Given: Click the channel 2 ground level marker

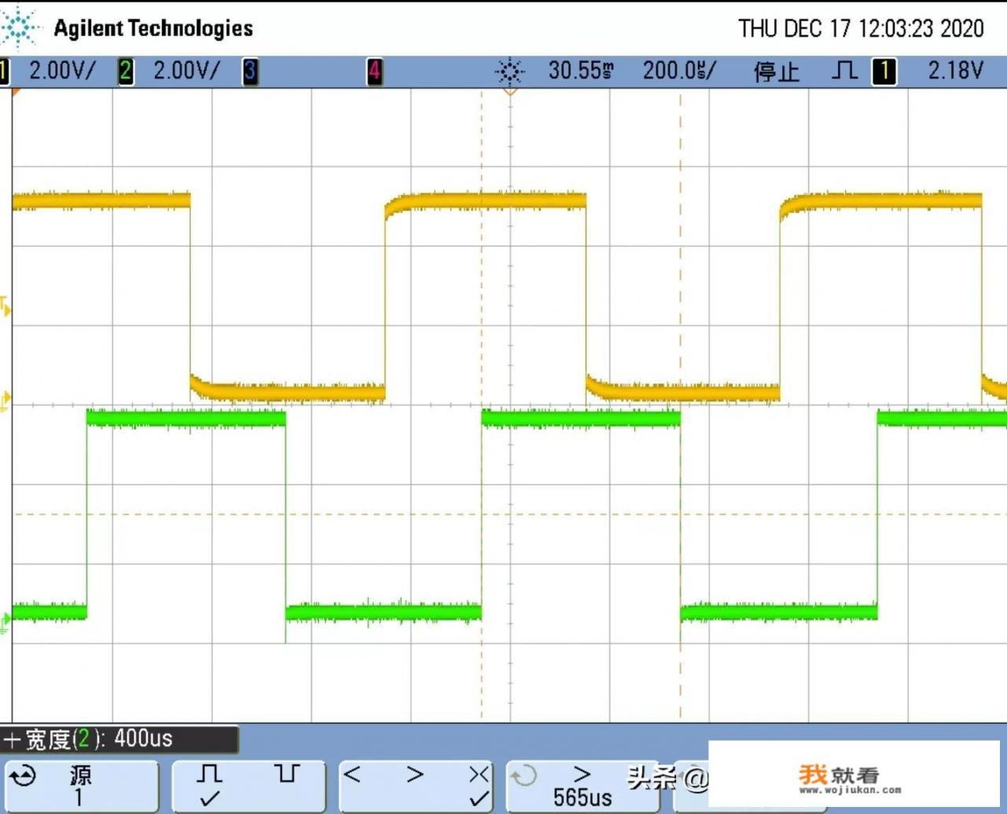Looking at the screenshot, I should (x=5, y=623).
